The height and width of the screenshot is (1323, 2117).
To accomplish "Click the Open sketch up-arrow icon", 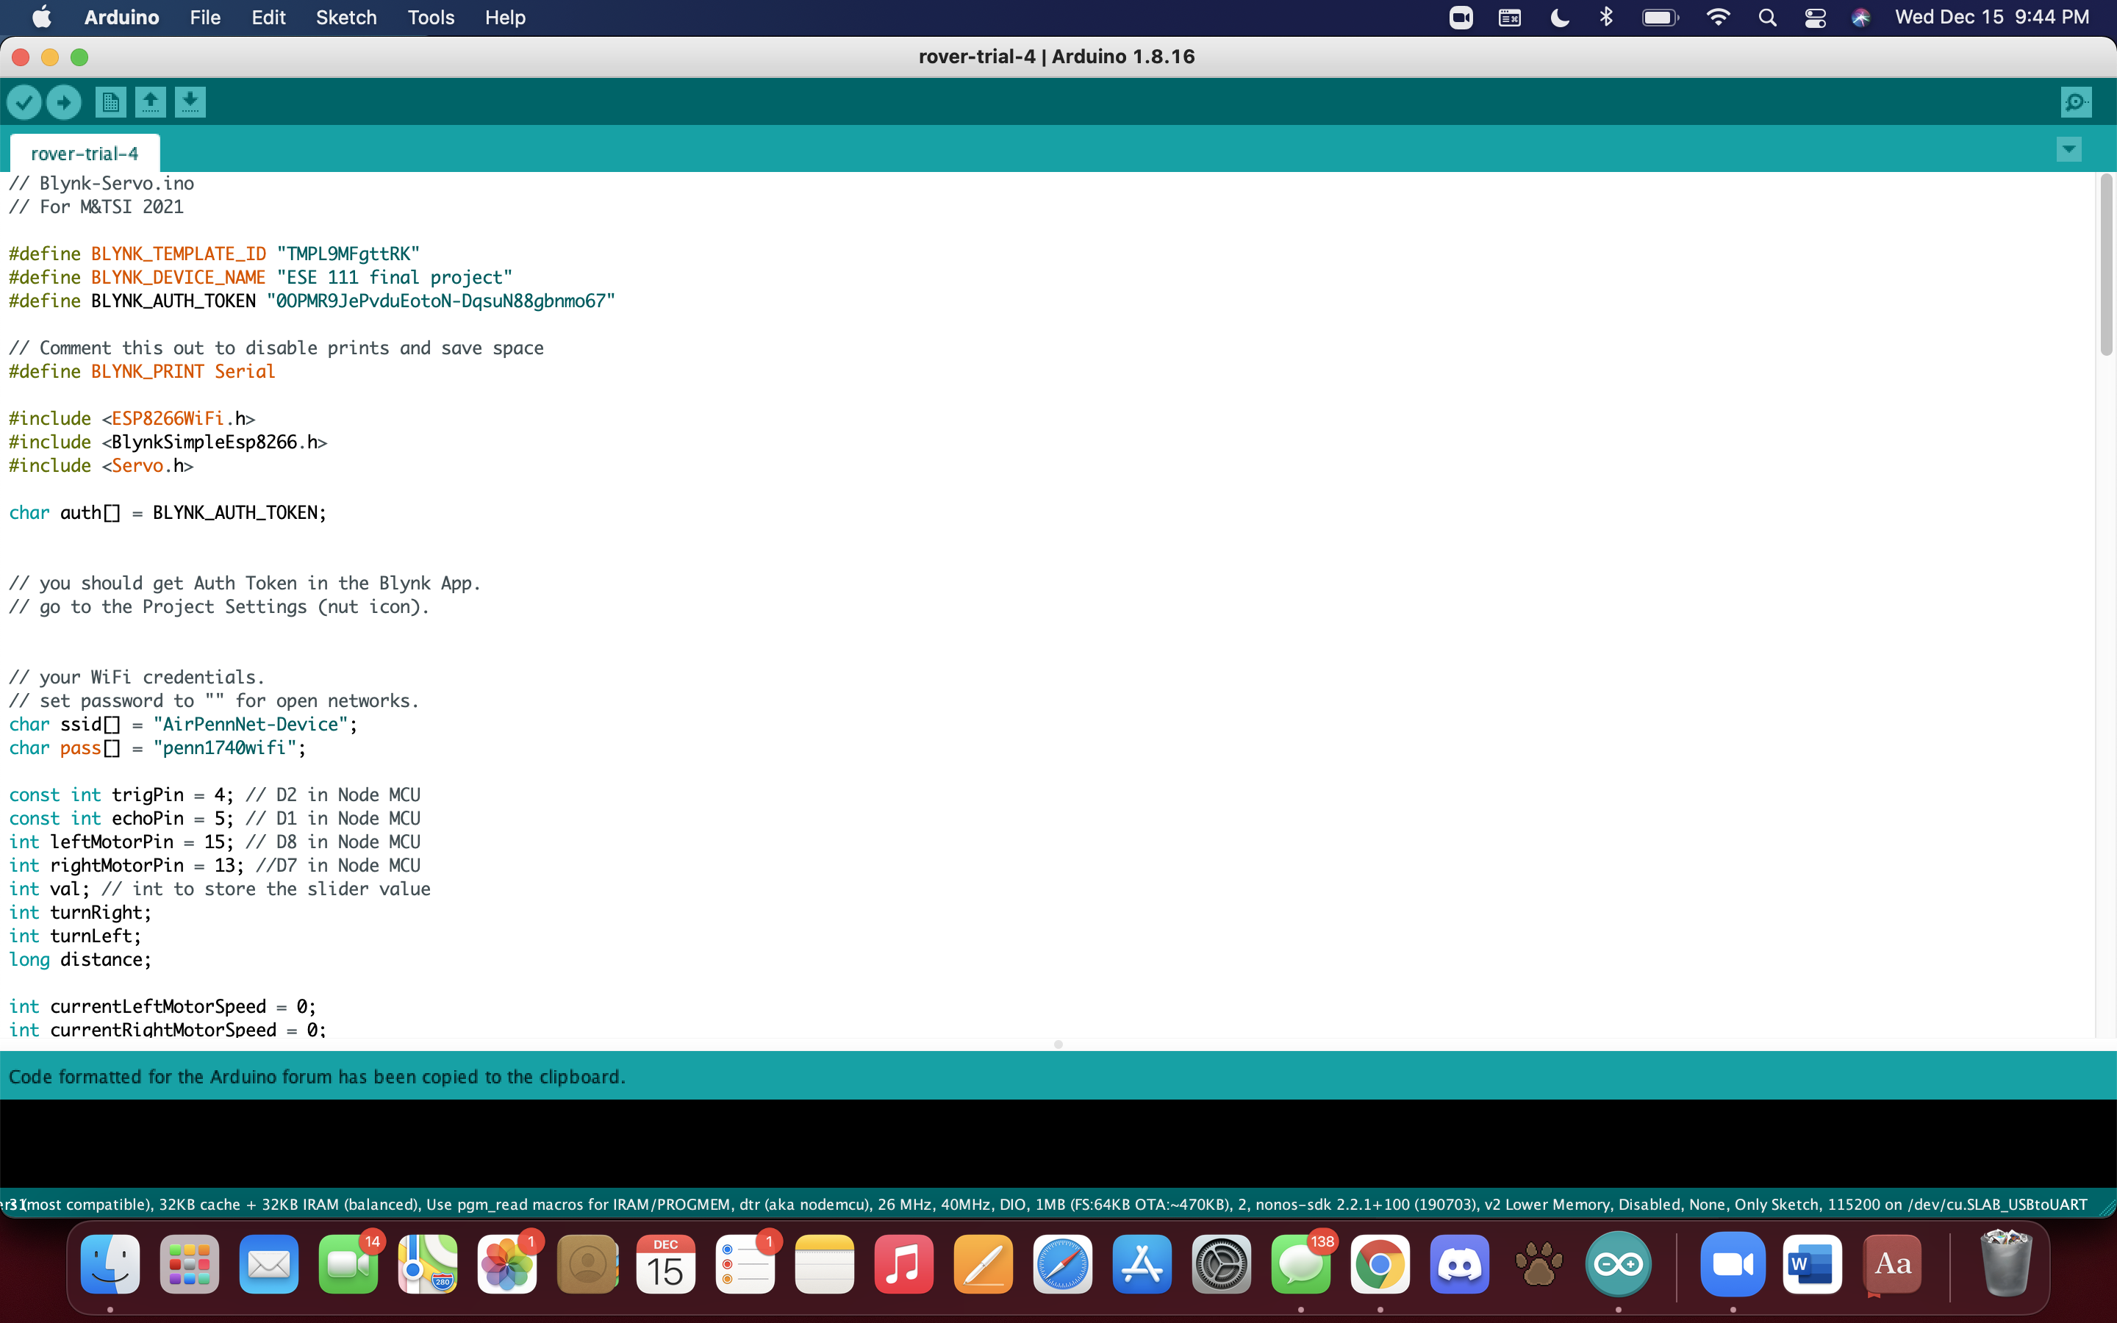I will click(151, 102).
